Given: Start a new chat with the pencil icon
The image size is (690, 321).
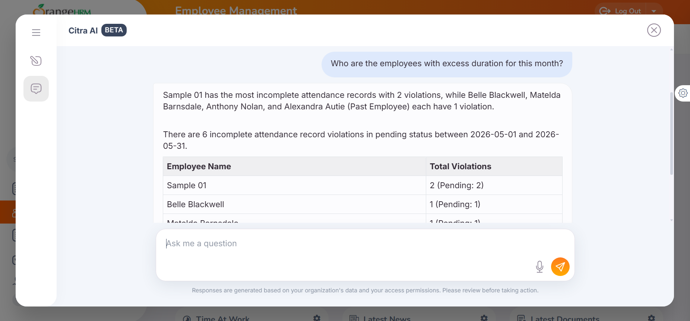Looking at the screenshot, I should (36, 61).
